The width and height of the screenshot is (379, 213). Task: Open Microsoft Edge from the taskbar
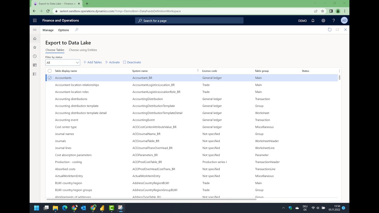tap(65, 208)
